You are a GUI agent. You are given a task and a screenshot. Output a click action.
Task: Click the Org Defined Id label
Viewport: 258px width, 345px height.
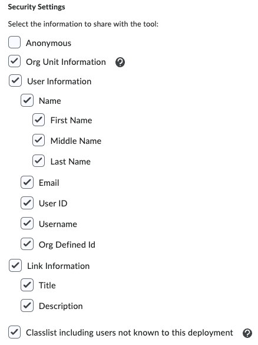(x=67, y=245)
